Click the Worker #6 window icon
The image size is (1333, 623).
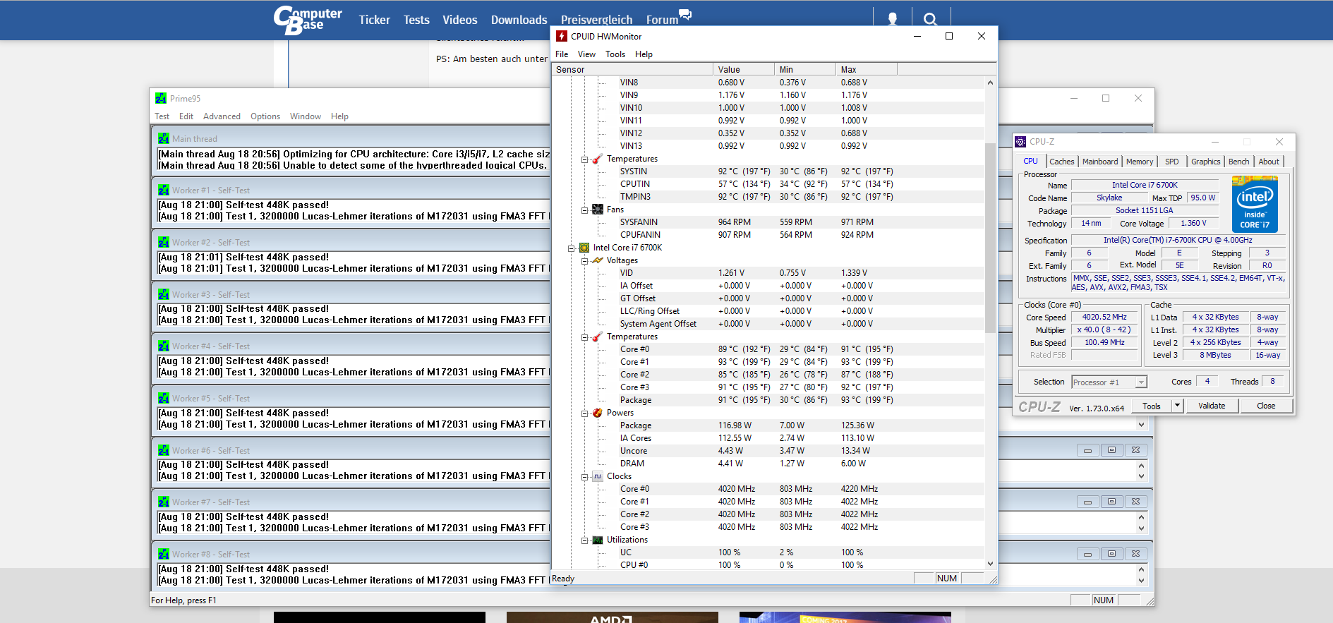[164, 451]
